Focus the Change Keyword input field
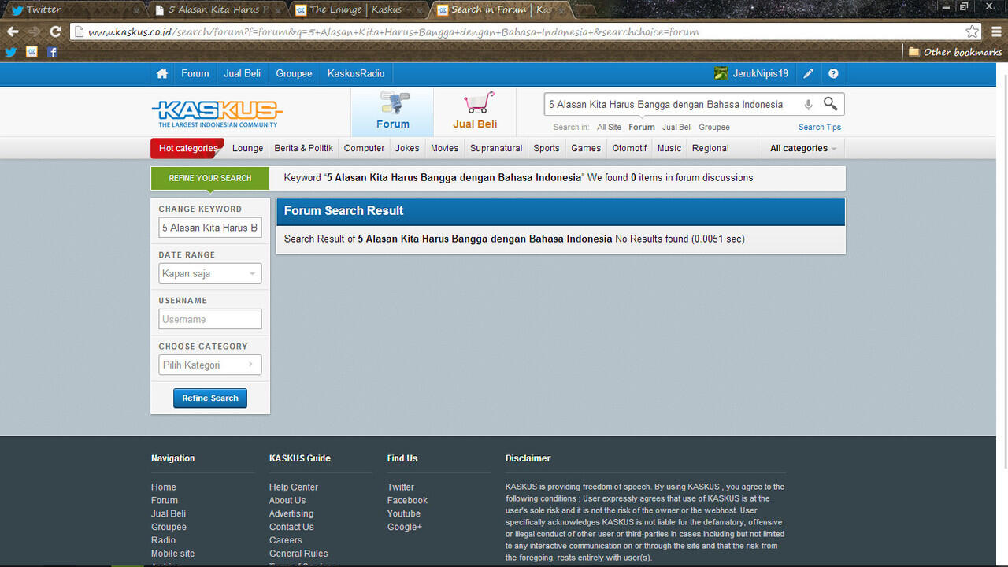 pyautogui.click(x=209, y=228)
